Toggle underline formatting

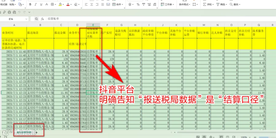pos(41,4)
